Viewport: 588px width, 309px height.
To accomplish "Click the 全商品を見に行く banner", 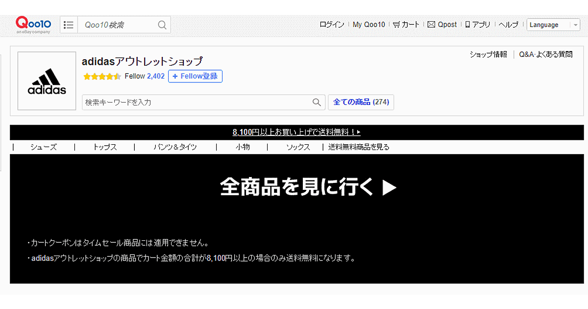I will (x=308, y=187).
